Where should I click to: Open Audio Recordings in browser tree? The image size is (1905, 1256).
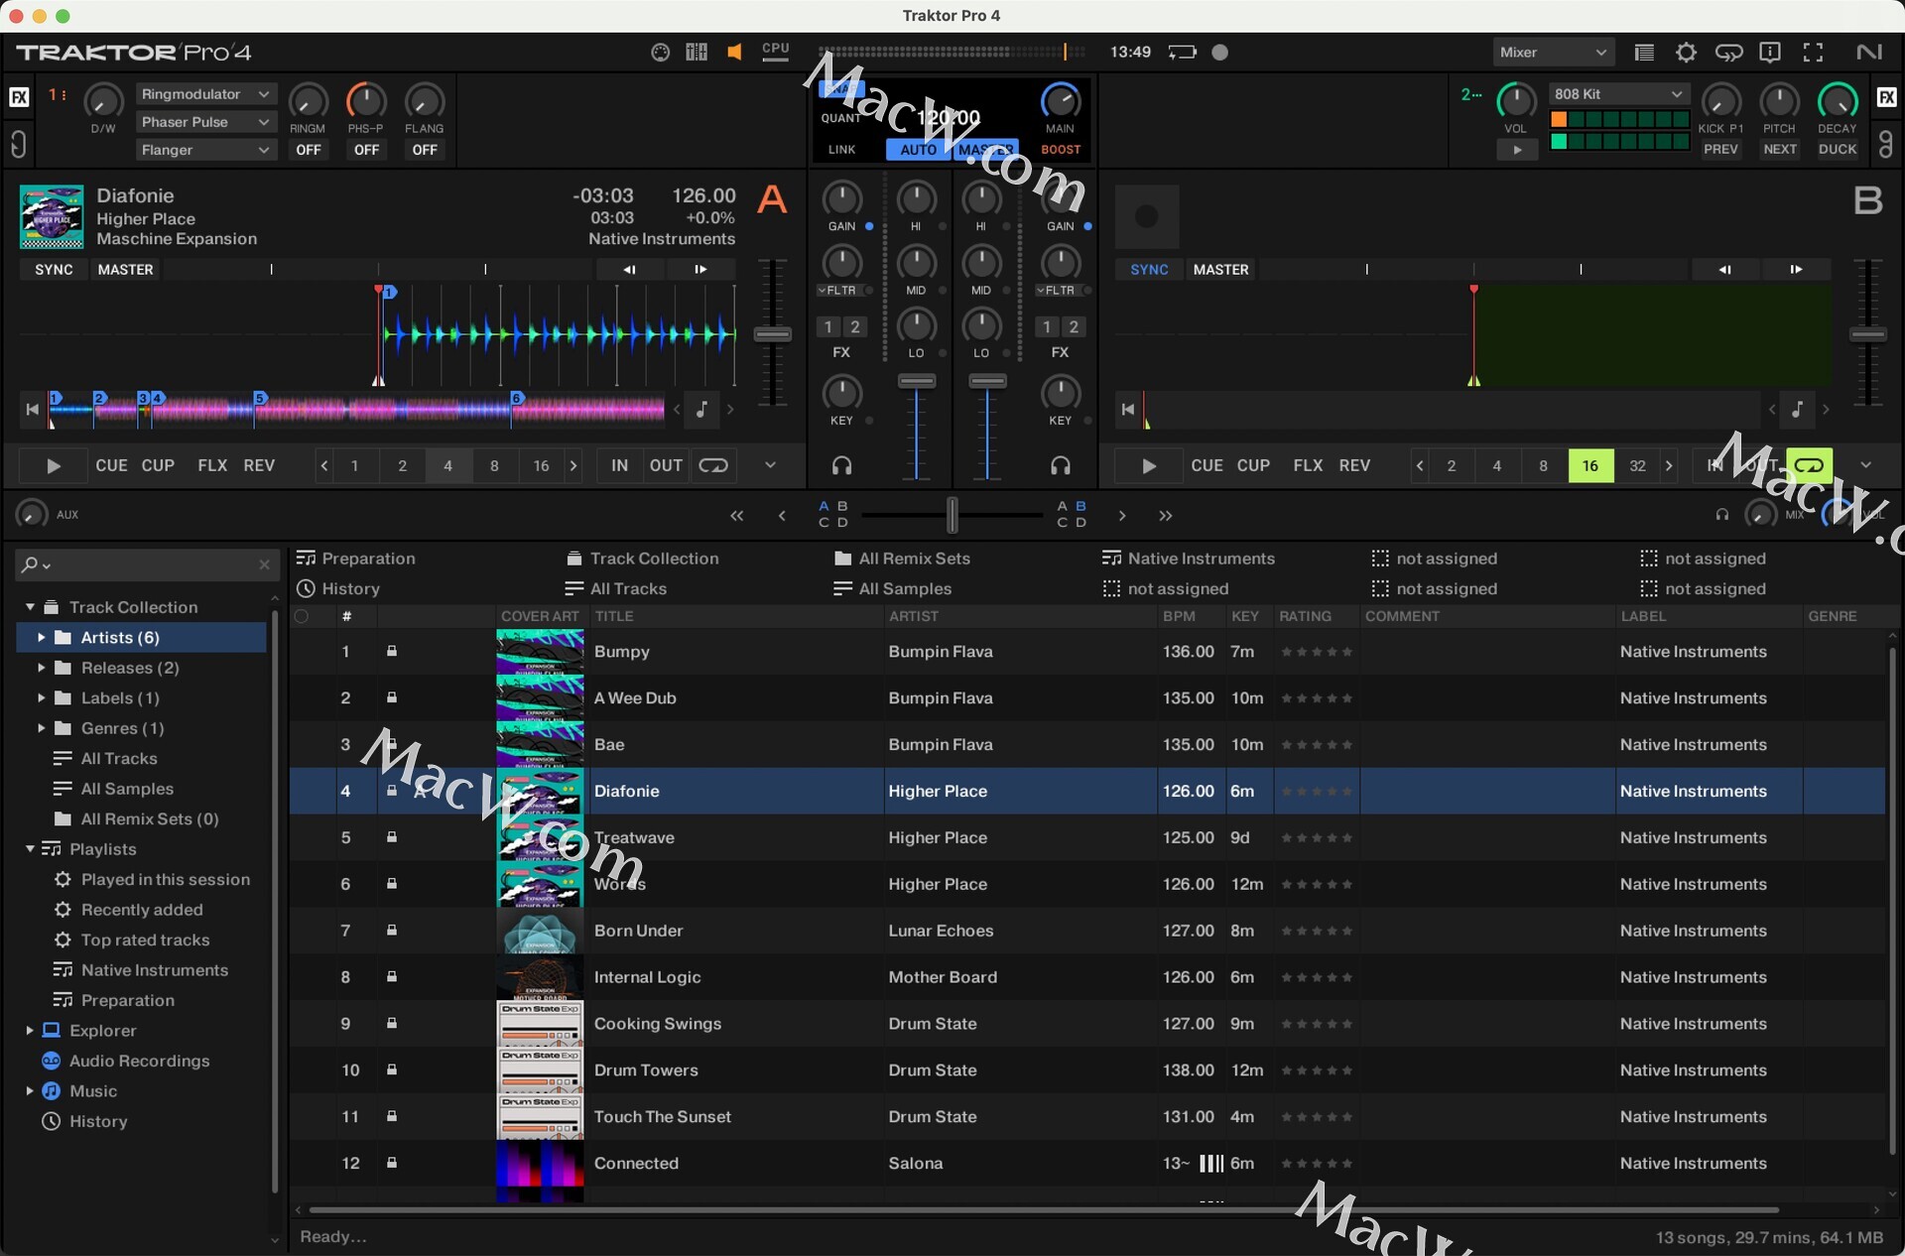pos(139,1061)
